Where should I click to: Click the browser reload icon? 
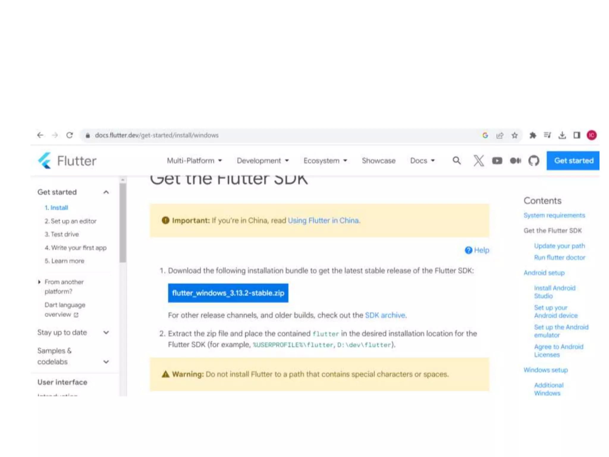tap(70, 135)
